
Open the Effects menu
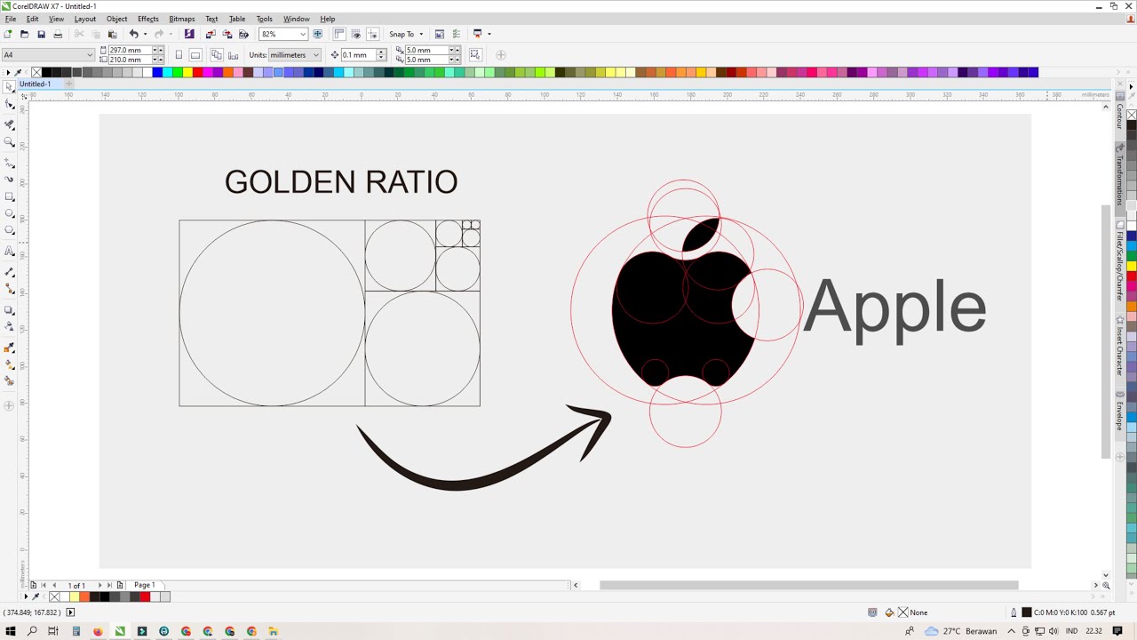148,19
